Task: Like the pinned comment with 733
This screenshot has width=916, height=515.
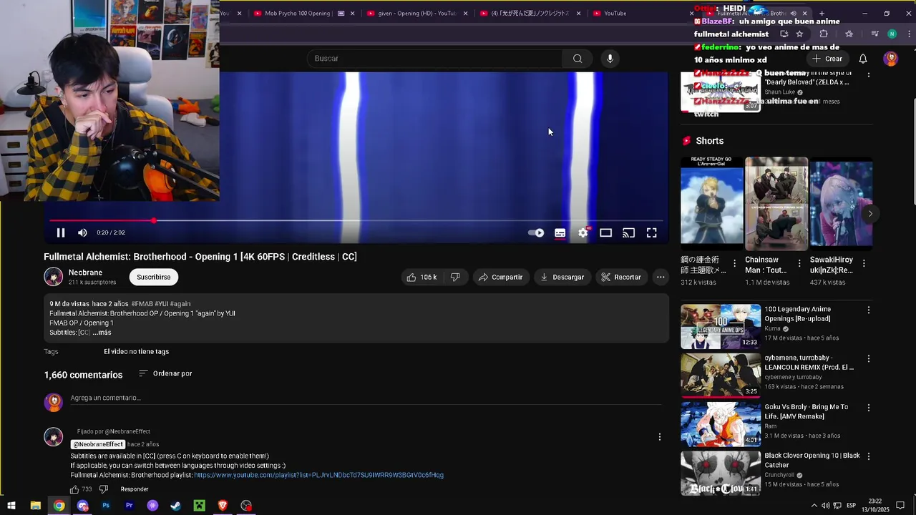Action: click(74, 489)
